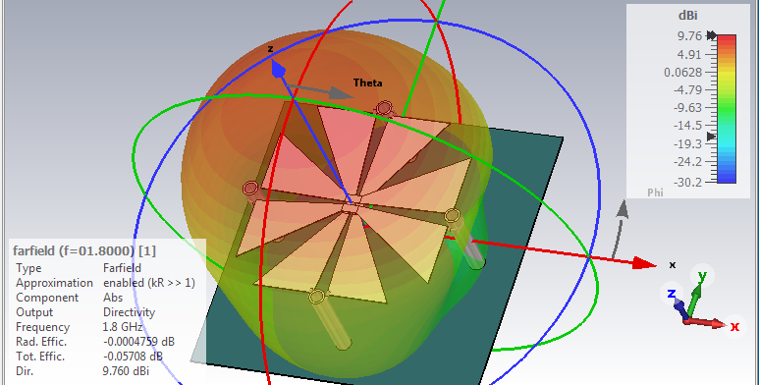Click the blue z-axis arrowhead near Theta
The width and height of the screenshot is (759, 385).
(278, 69)
